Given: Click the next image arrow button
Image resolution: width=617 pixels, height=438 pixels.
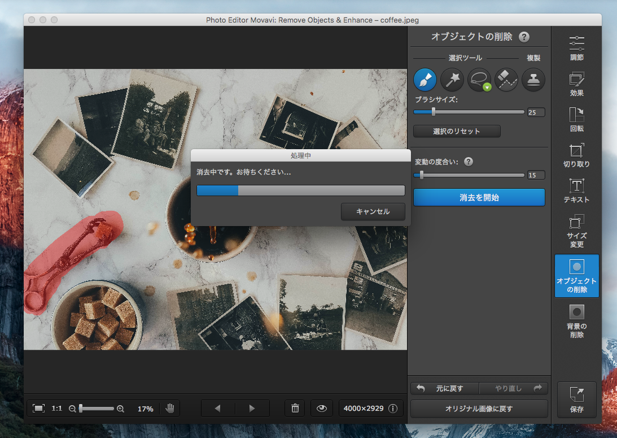Looking at the screenshot, I should pyautogui.click(x=252, y=408).
